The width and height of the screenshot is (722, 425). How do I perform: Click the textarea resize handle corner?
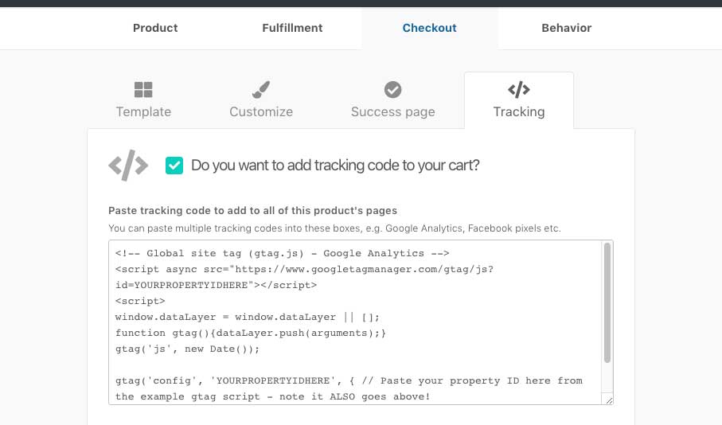tap(609, 400)
